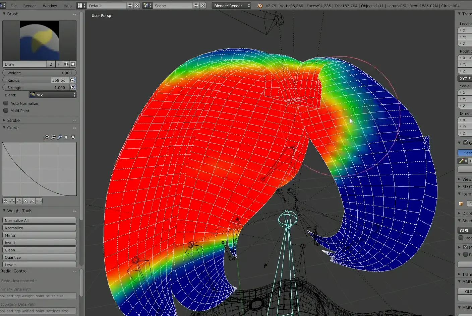Enable Auto Normalize checkbox
472x316 pixels.
pyautogui.click(x=6, y=103)
